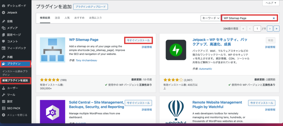Click the wrench icon beside ツール
The height and width of the screenshot is (126, 283).
tap(3, 95)
